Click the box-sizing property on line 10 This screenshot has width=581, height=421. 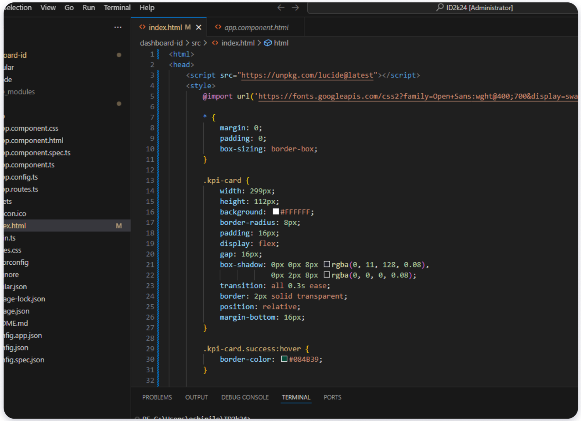point(241,149)
